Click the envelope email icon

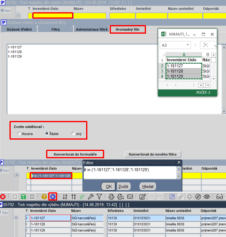coord(130,197)
